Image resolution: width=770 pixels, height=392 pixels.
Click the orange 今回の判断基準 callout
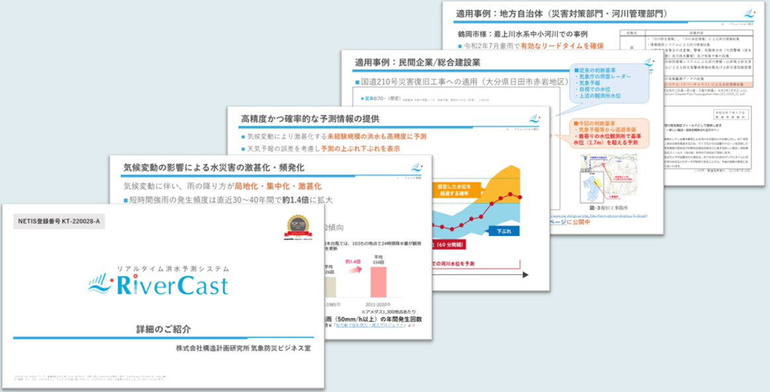[609, 133]
